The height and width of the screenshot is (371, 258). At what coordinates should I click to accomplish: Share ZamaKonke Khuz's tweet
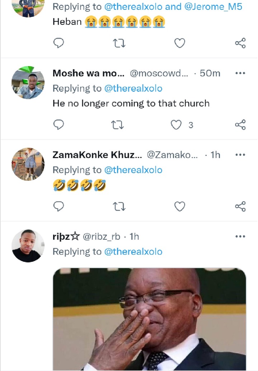click(240, 206)
